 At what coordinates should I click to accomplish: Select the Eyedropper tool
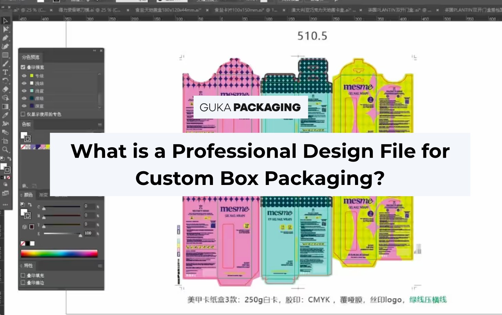[x=5, y=115]
